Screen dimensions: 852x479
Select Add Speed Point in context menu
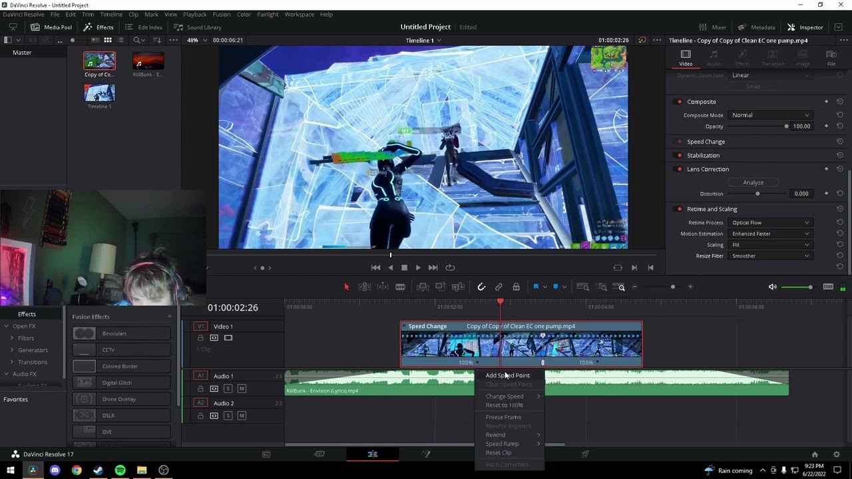(509, 375)
